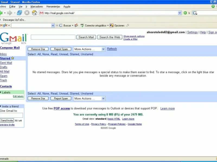Open the Editar menu
Screen dimensions: 217x162
pos(12,6)
